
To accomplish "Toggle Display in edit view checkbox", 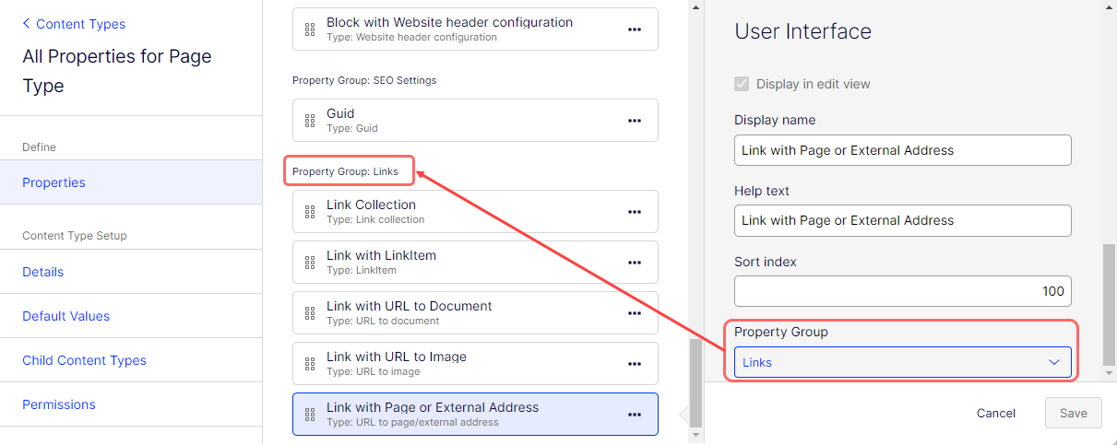I will (742, 84).
